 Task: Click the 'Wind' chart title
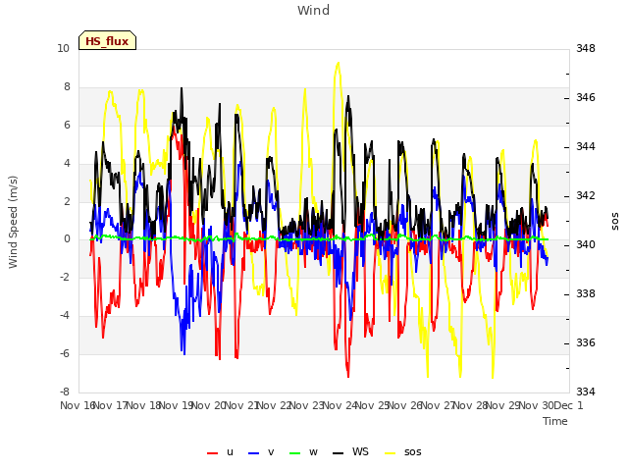coord(314,10)
